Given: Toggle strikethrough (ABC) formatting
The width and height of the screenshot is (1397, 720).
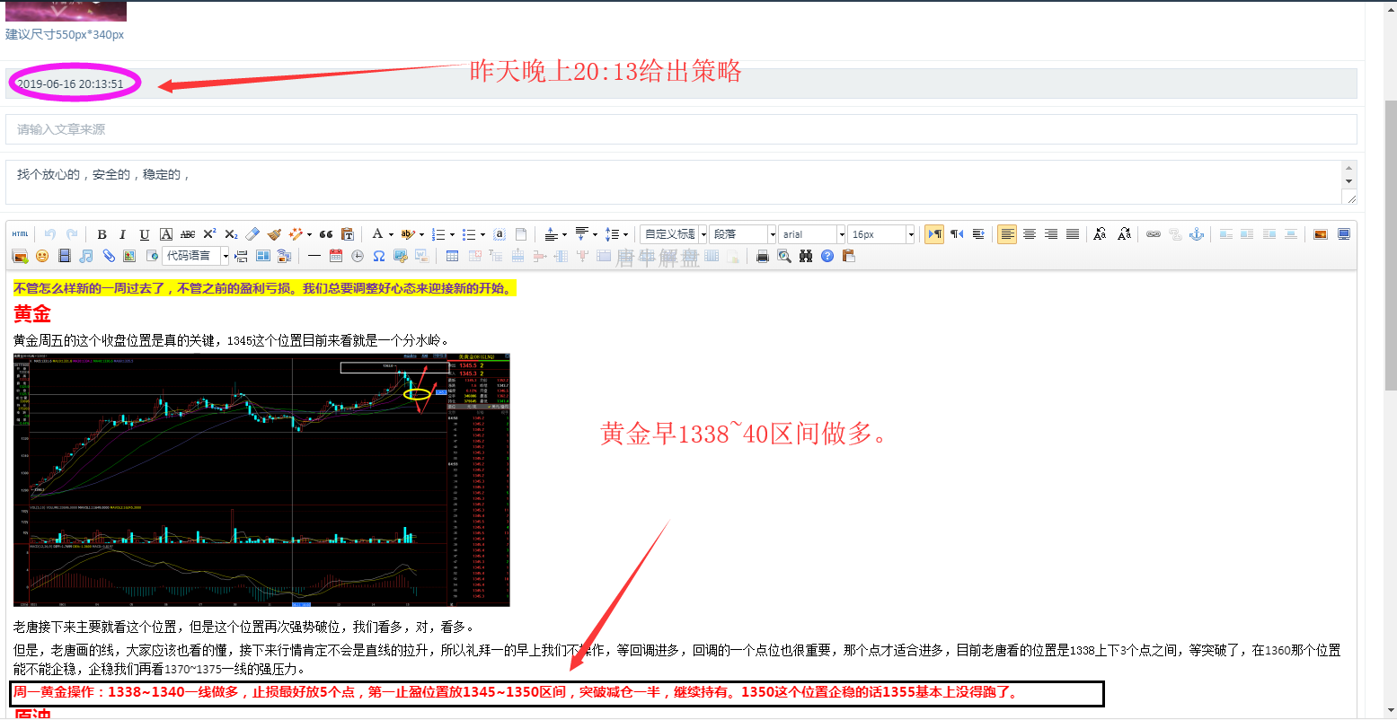Looking at the screenshot, I should pyautogui.click(x=188, y=234).
